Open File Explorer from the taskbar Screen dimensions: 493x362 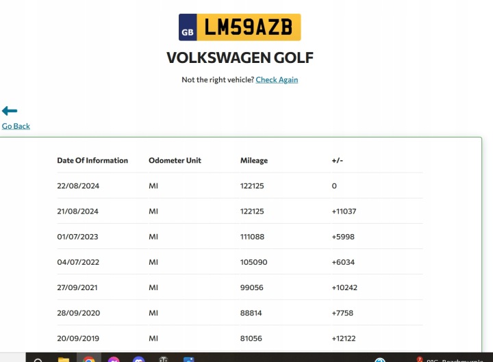64,359
